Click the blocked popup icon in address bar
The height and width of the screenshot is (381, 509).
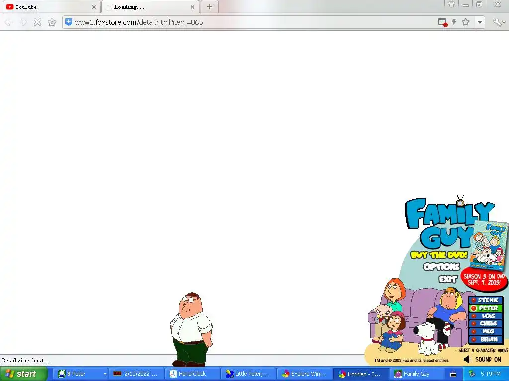[x=443, y=22]
